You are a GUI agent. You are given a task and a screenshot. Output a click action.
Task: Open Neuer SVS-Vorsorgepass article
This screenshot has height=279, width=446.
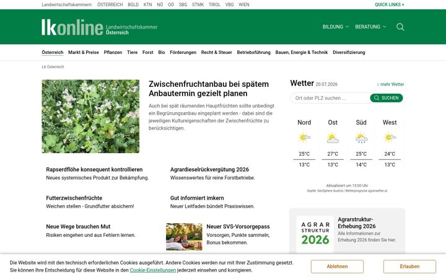(238, 227)
